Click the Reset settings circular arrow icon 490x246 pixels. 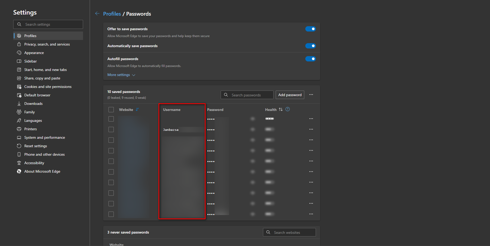[x=19, y=146]
